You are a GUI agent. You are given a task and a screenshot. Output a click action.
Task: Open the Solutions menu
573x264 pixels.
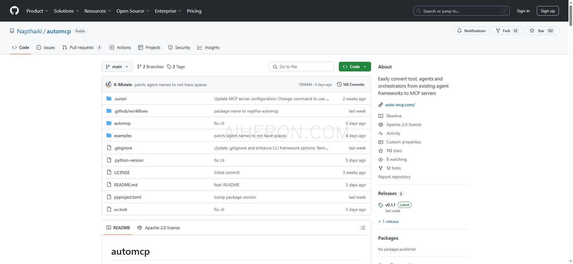pos(67,11)
